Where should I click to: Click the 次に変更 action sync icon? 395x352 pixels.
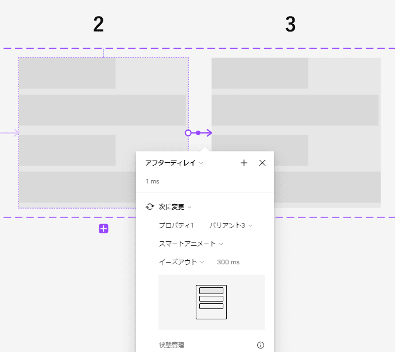click(x=150, y=207)
